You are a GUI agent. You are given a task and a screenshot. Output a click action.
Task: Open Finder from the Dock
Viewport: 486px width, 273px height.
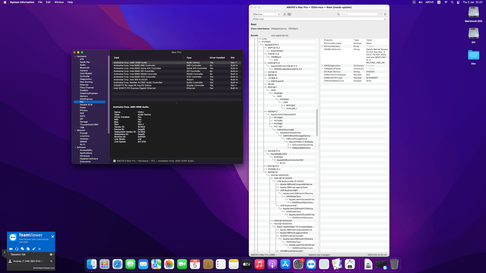pyautogui.click(x=92, y=264)
